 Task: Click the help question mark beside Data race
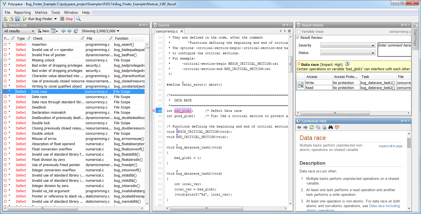tap(347, 64)
